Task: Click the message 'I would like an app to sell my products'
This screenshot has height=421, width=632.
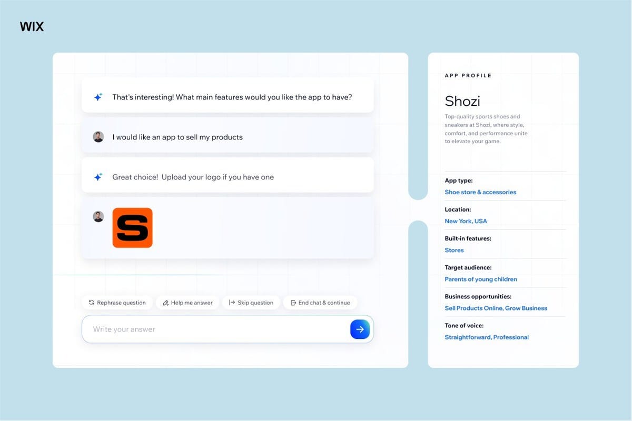Action: tap(177, 137)
